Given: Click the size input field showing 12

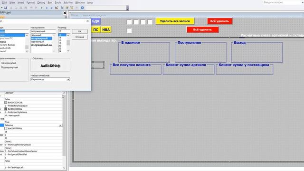Looking at the screenshot, I should 64,31.
